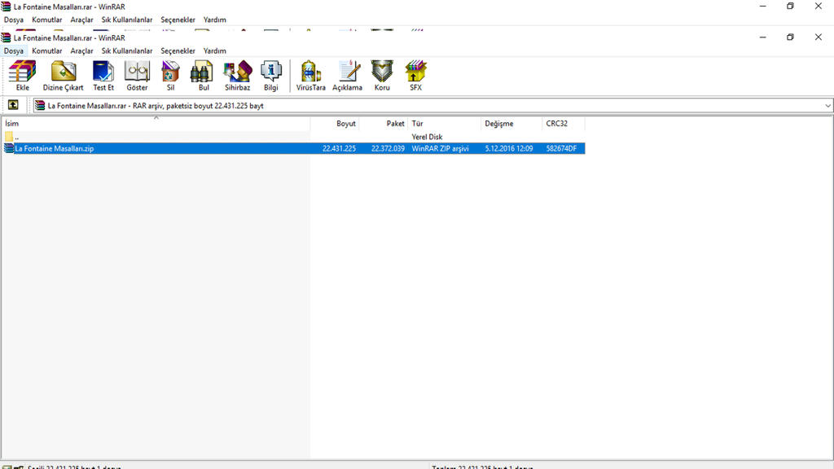The image size is (834, 469).
Task: Open Yardım menu in back window
Action: pyautogui.click(x=215, y=20)
